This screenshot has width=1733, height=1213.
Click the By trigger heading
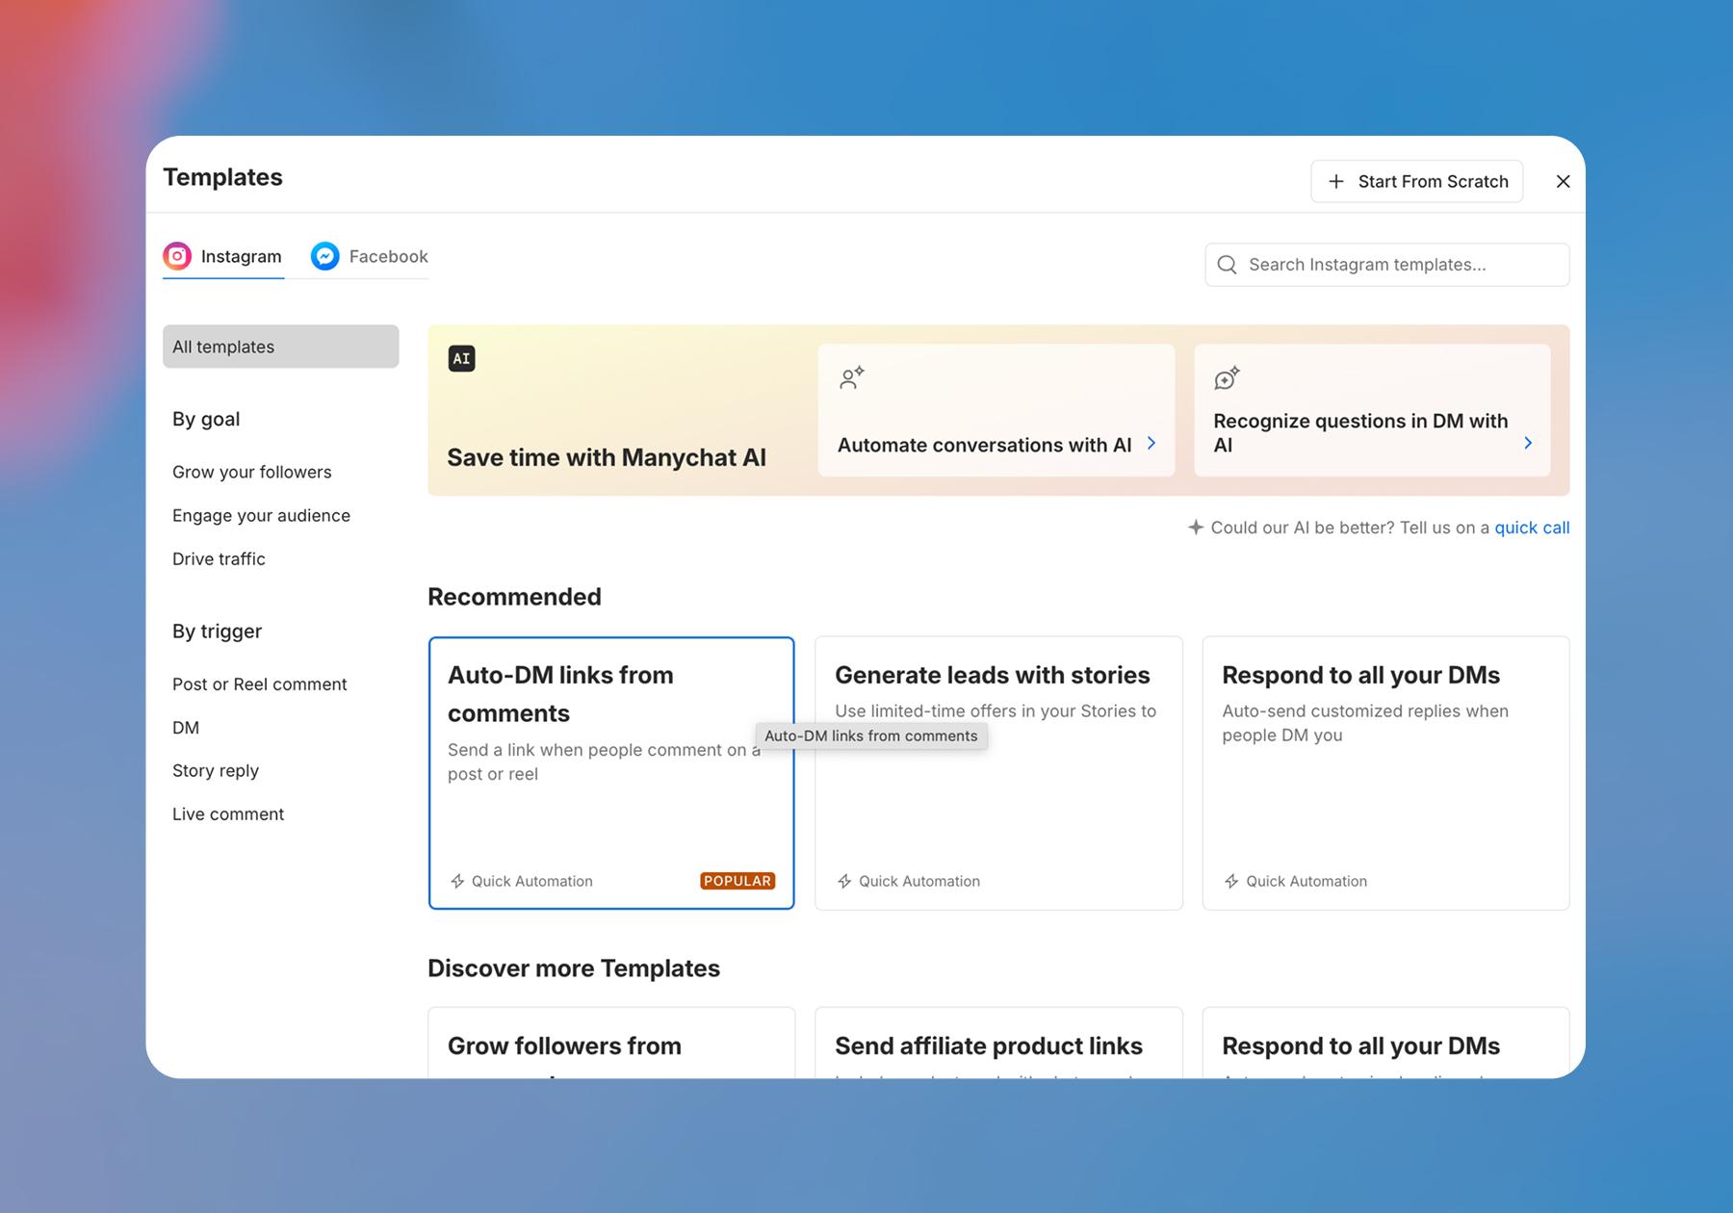click(x=217, y=631)
